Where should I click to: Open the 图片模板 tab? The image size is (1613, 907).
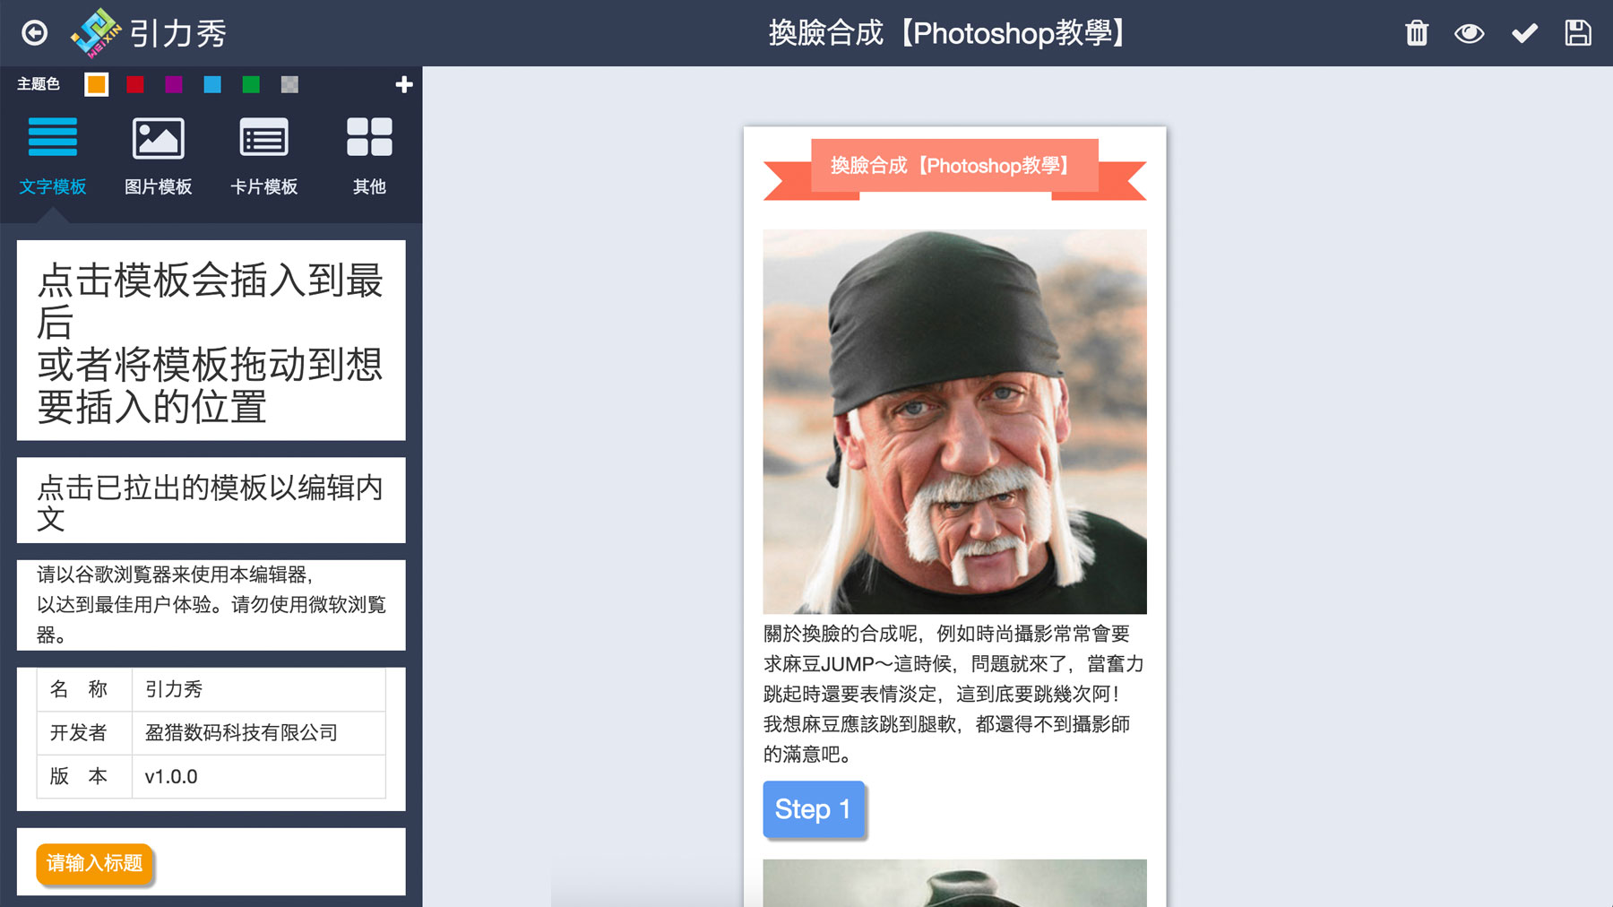[159, 156]
